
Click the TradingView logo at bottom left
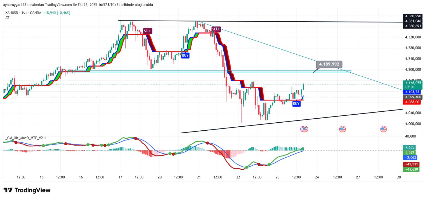coord(27,190)
